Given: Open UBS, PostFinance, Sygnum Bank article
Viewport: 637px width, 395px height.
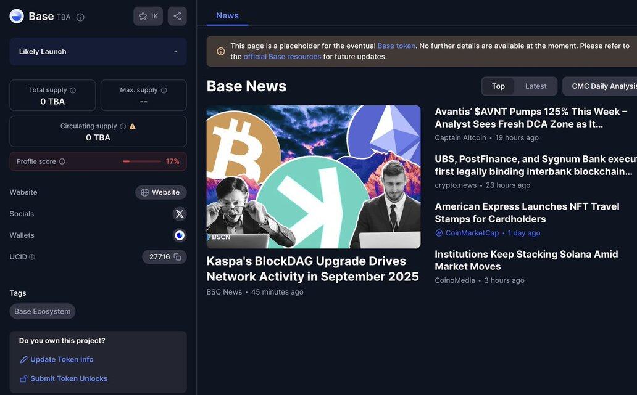Looking at the screenshot, I should point(535,165).
